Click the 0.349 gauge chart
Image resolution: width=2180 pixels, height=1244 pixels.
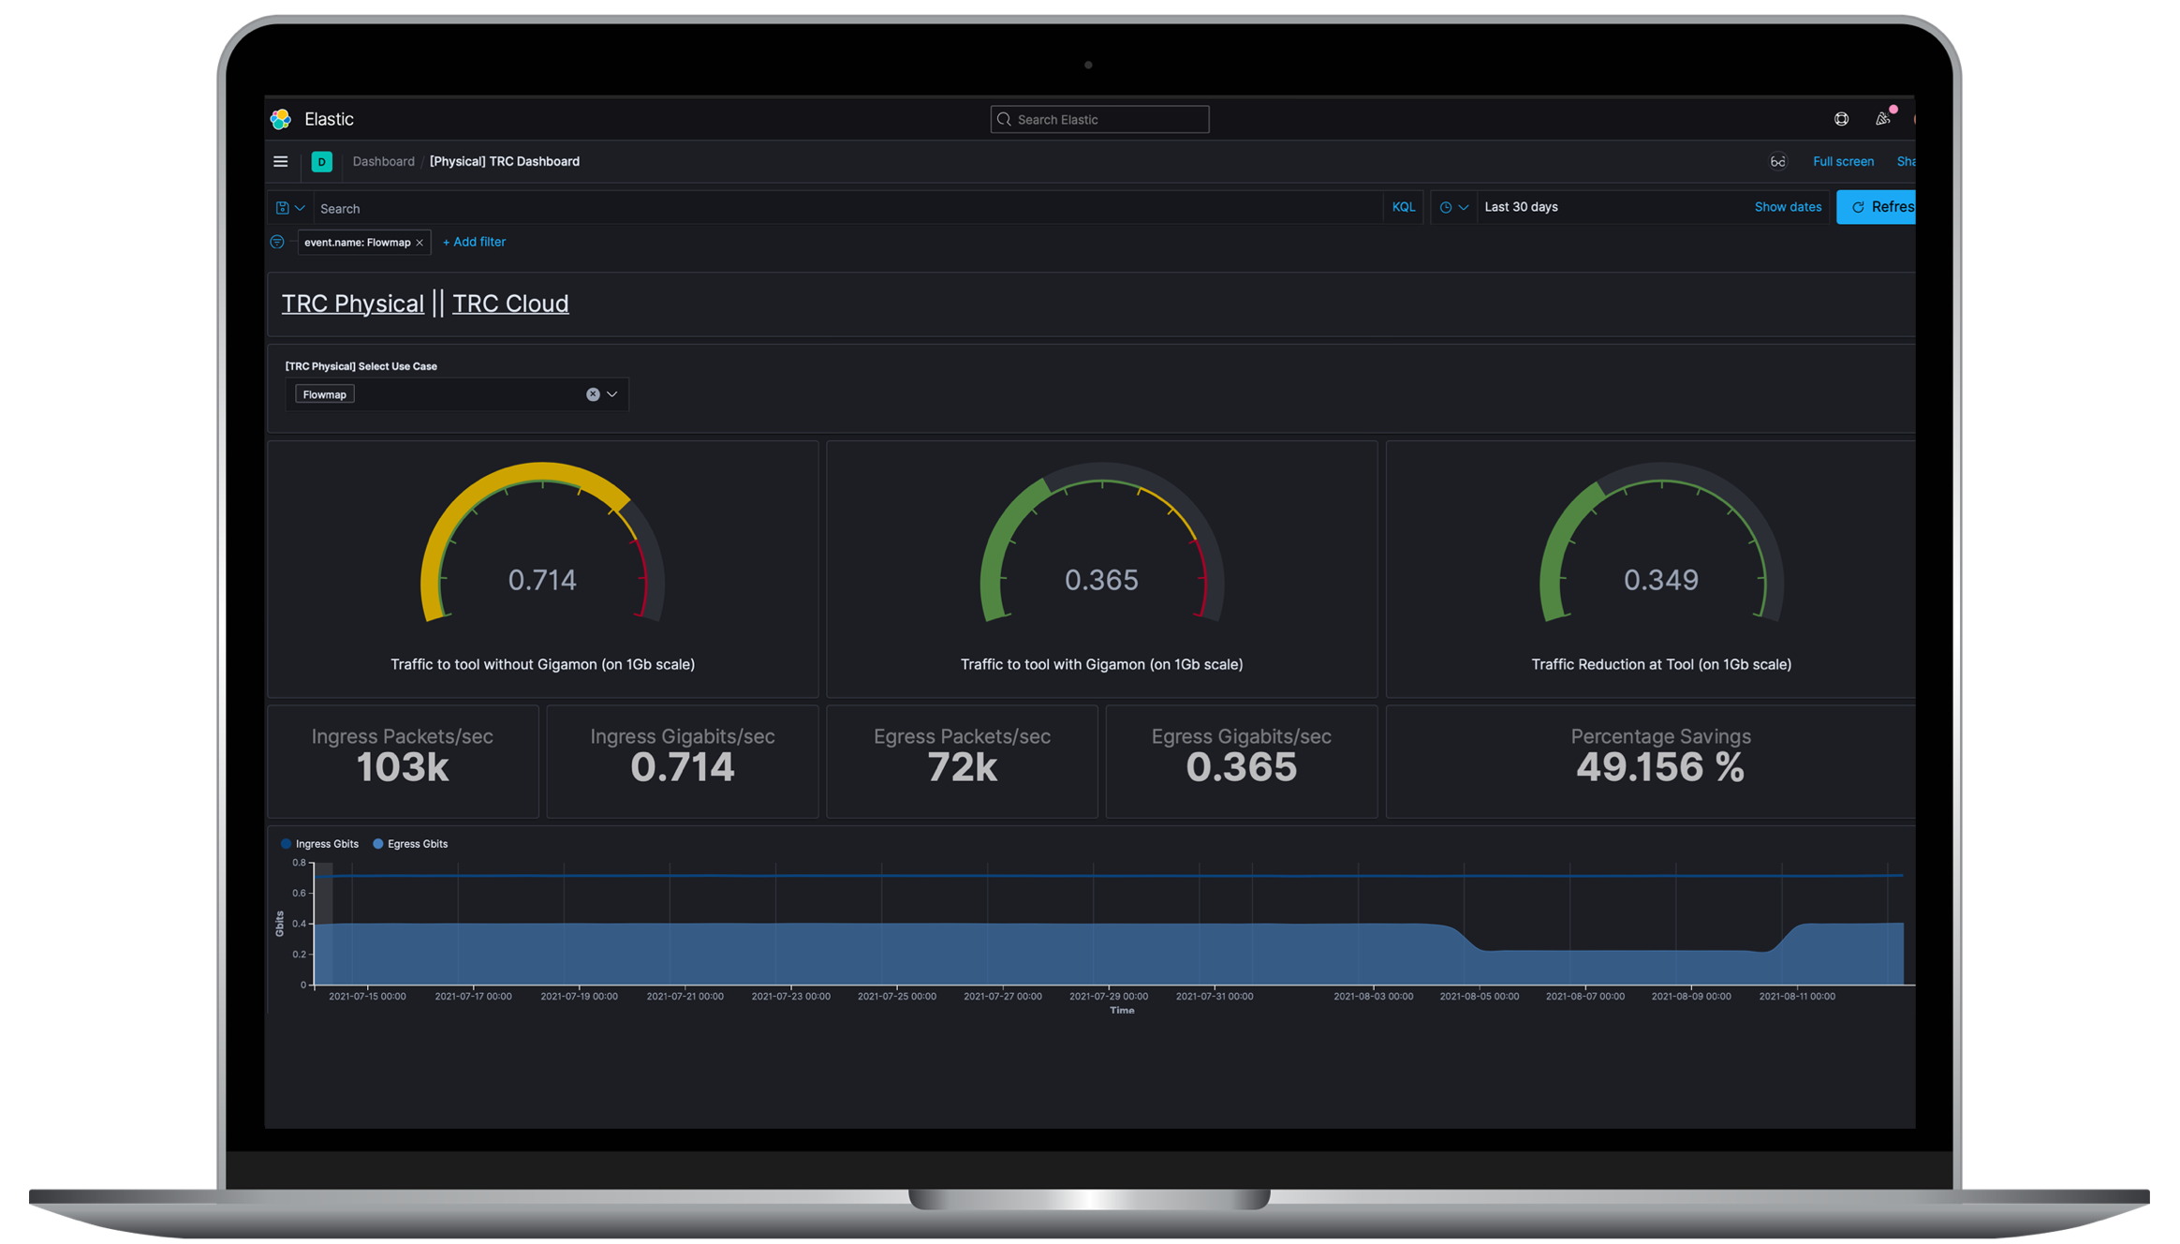[x=1661, y=543]
